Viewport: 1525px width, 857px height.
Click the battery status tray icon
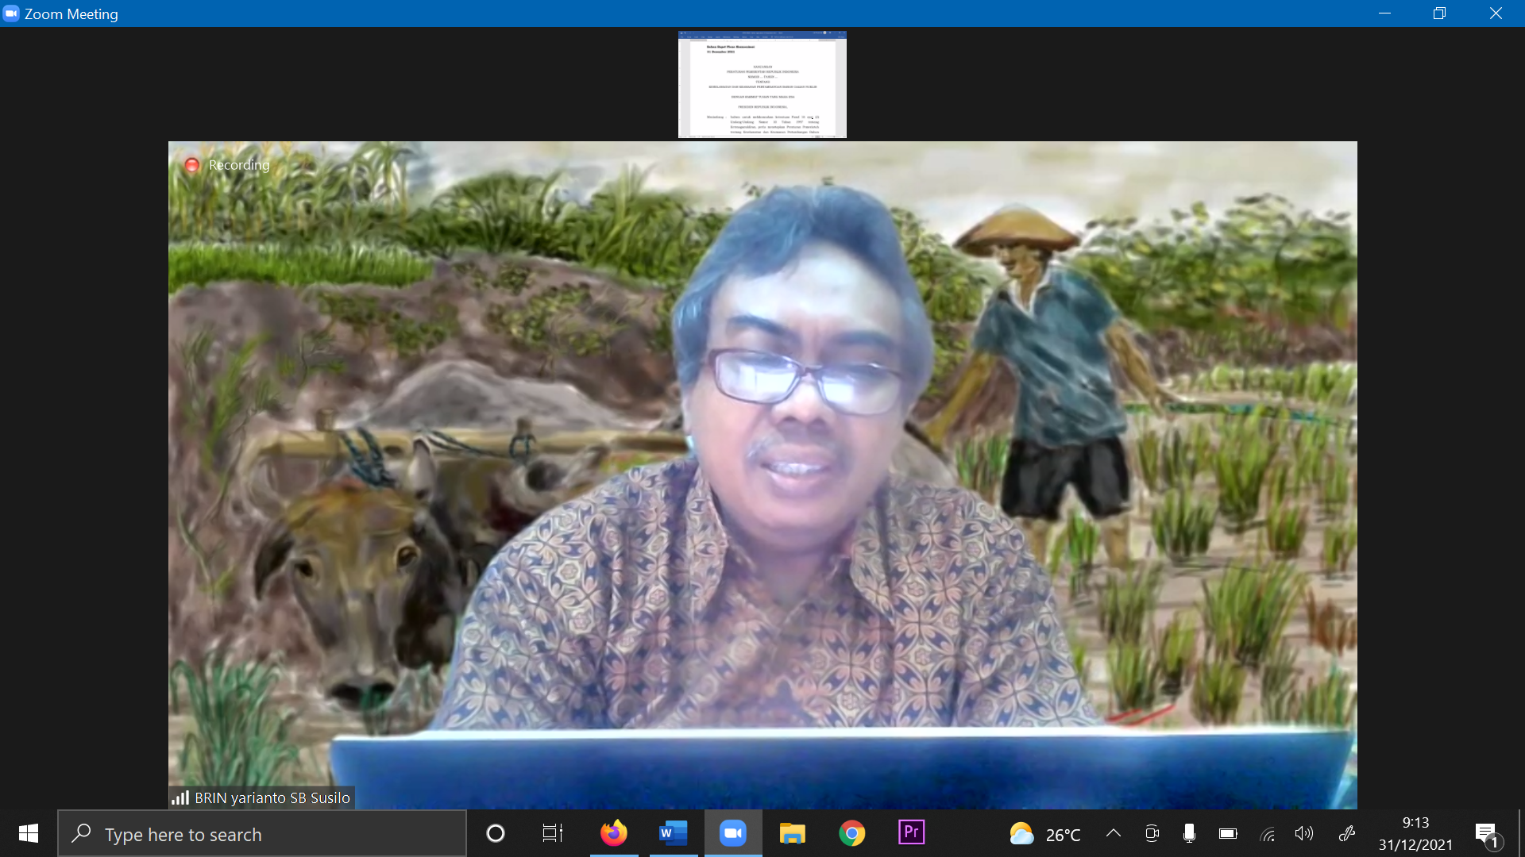tap(1228, 833)
